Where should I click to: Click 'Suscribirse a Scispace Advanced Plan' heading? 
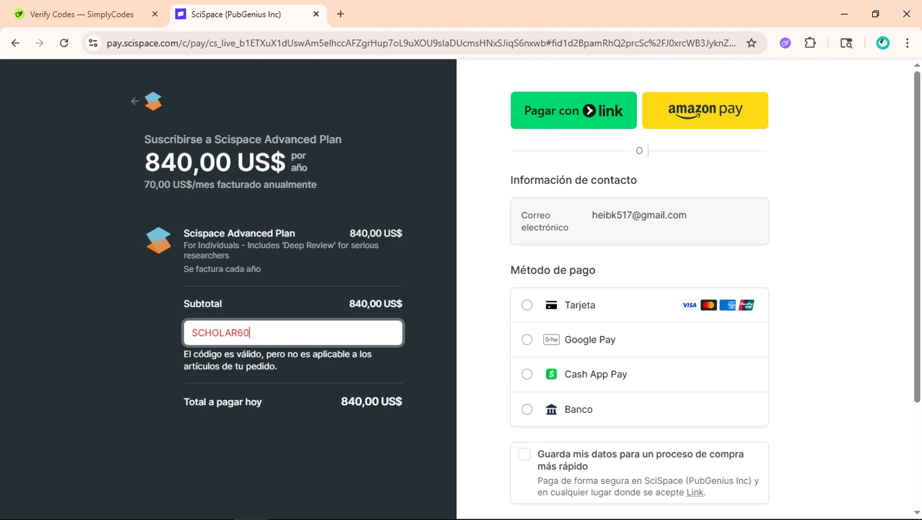coord(243,139)
